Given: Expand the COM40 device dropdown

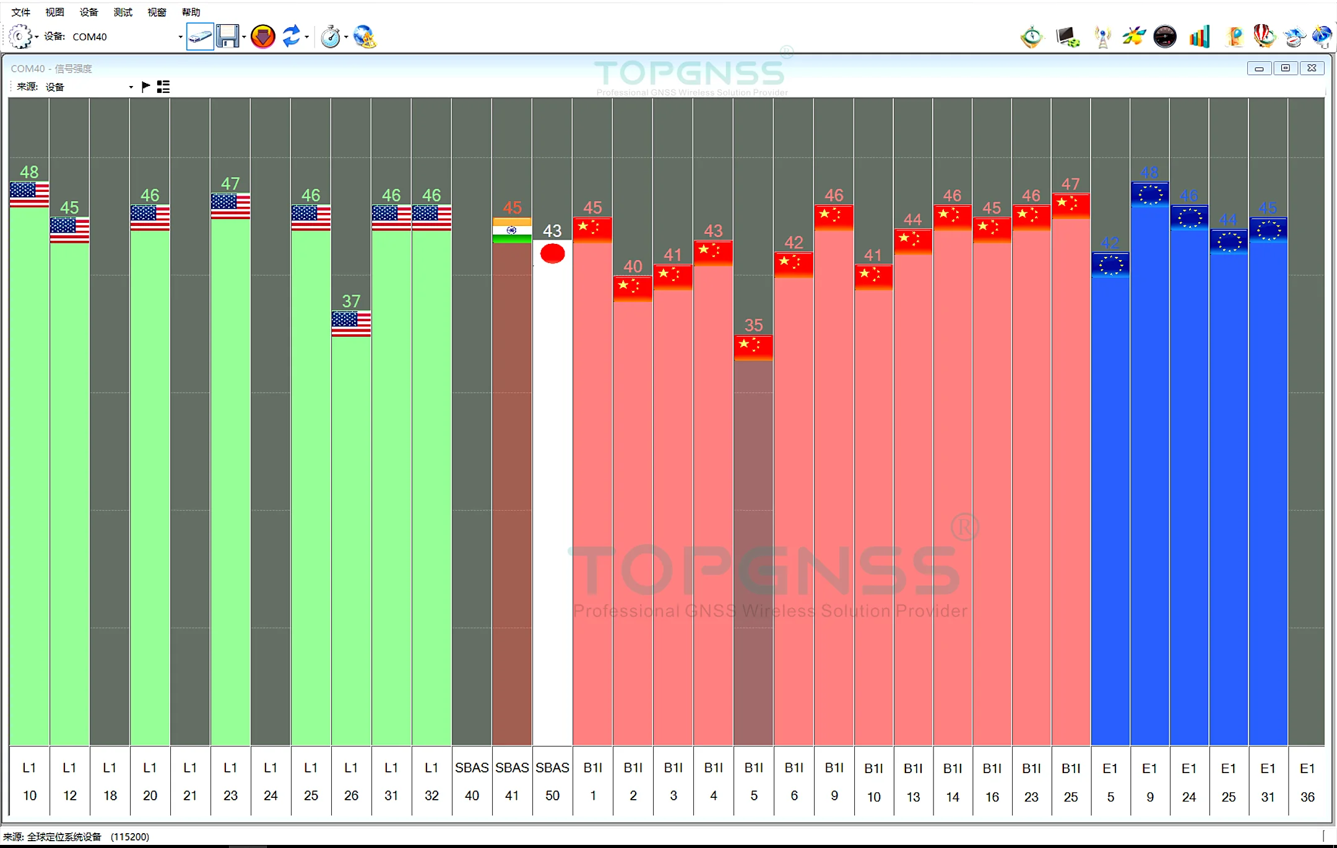Looking at the screenshot, I should pos(180,37).
